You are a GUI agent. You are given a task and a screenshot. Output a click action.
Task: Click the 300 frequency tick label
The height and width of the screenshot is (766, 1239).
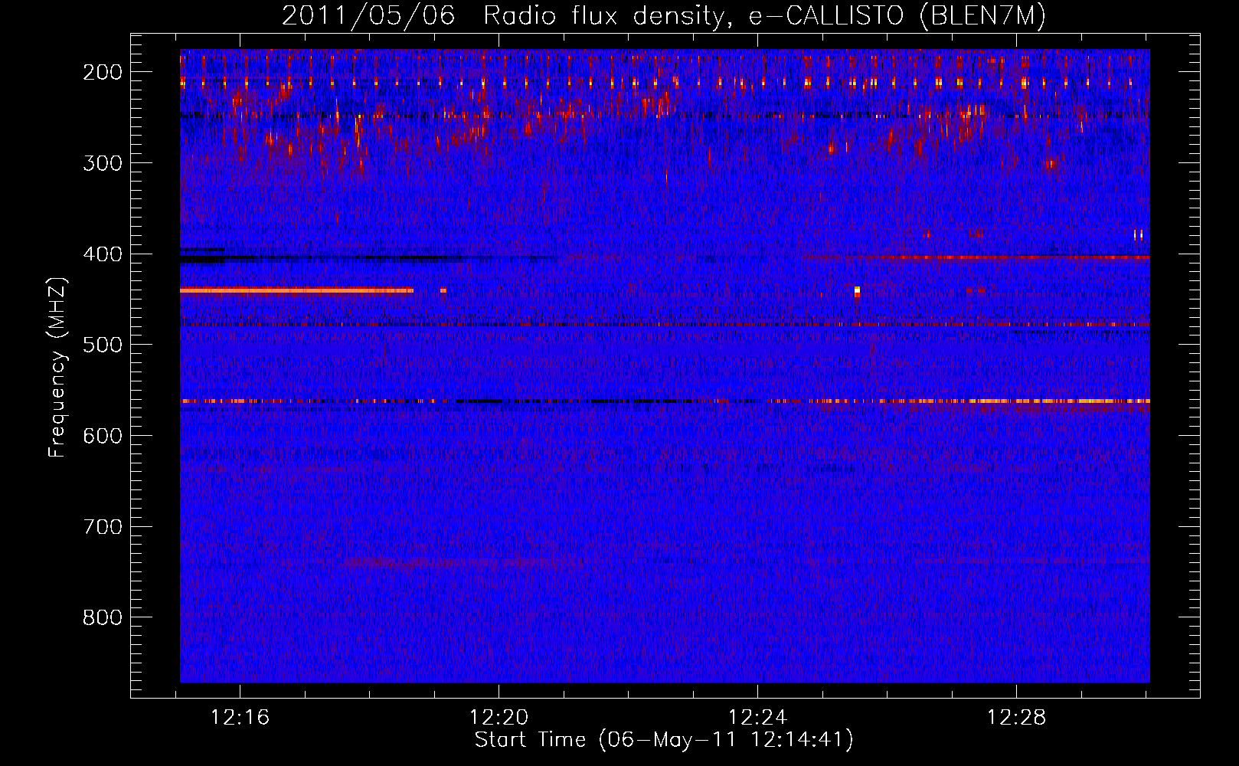point(102,163)
